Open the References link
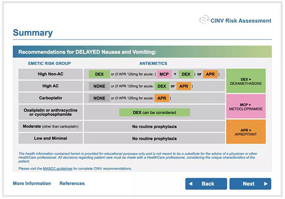This screenshot has height=199, width=285. [x=72, y=183]
